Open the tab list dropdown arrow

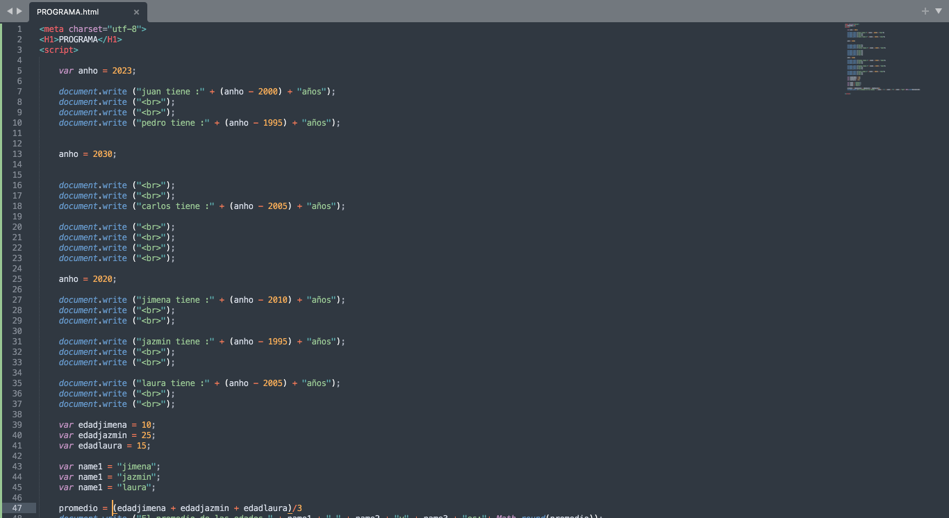(x=937, y=11)
